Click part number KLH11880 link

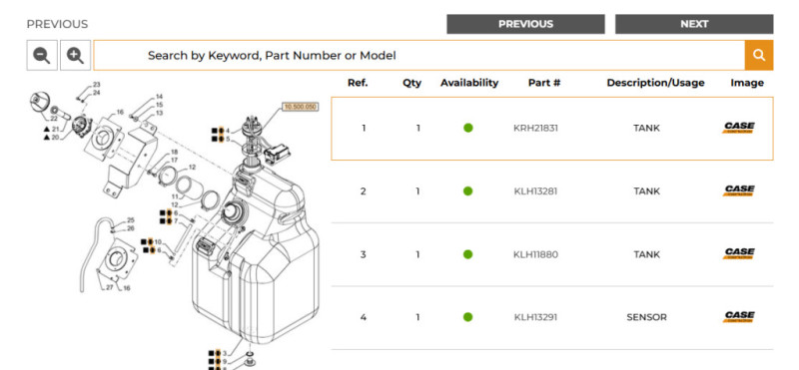[535, 254]
